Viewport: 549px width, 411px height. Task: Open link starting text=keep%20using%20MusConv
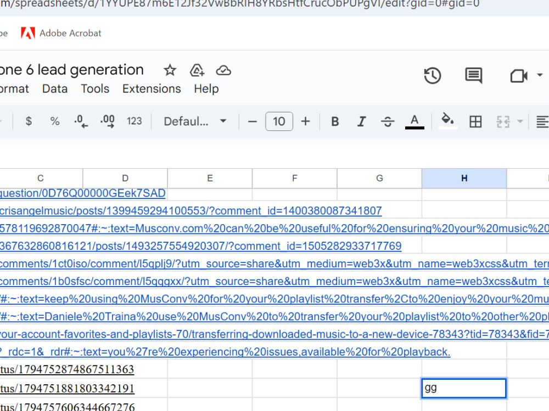tap(274, 299)
